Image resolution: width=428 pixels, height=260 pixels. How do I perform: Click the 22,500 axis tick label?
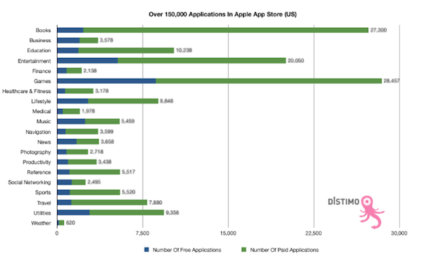[314, 233]
